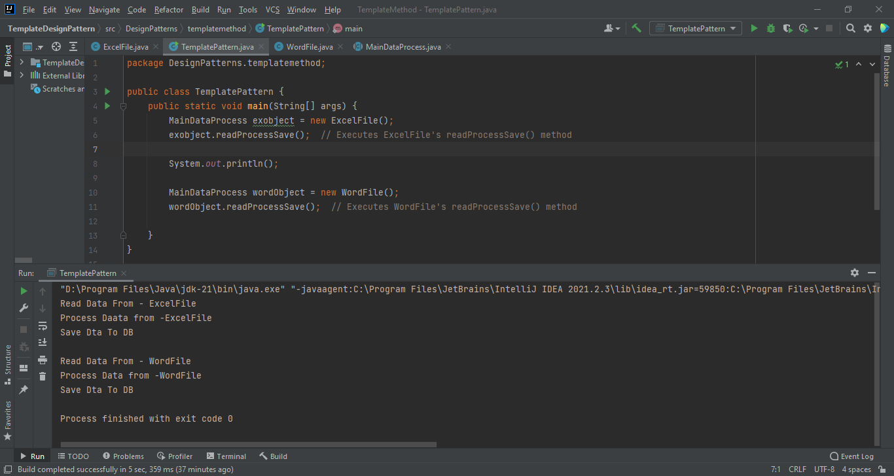Toggle the Structure tool window

click(7, 364)
